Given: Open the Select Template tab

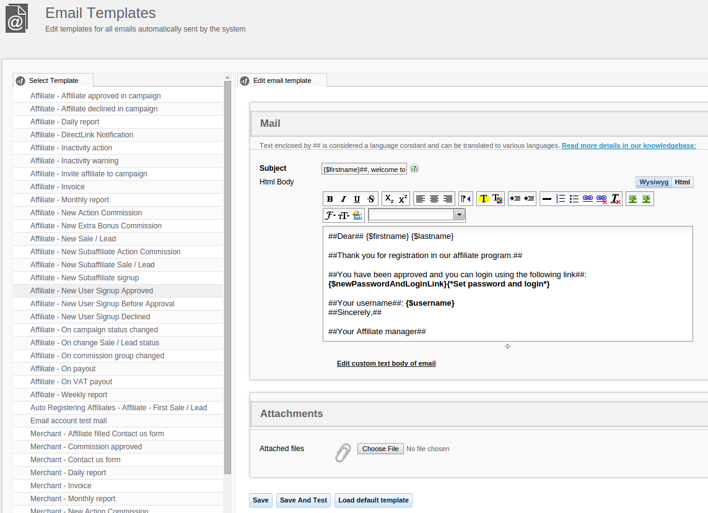Looking at the screenshot, I should tap(53, 80).
